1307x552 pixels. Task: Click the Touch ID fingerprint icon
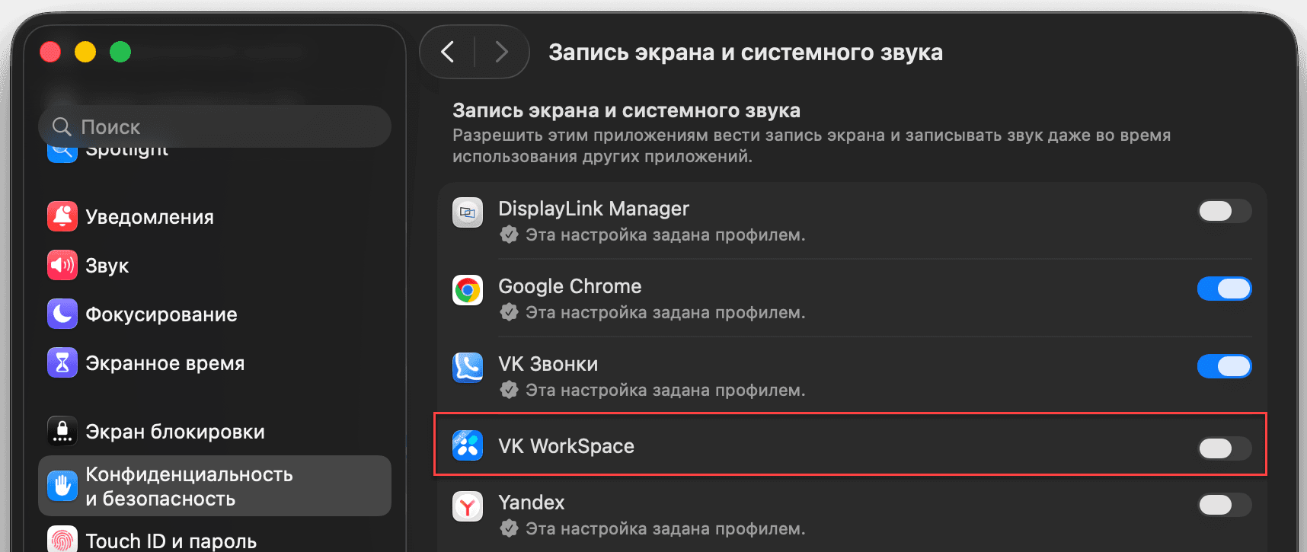coord(62,539)
